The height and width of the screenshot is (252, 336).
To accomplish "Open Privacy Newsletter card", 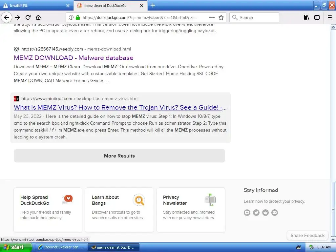I will [x=191, y=210].
